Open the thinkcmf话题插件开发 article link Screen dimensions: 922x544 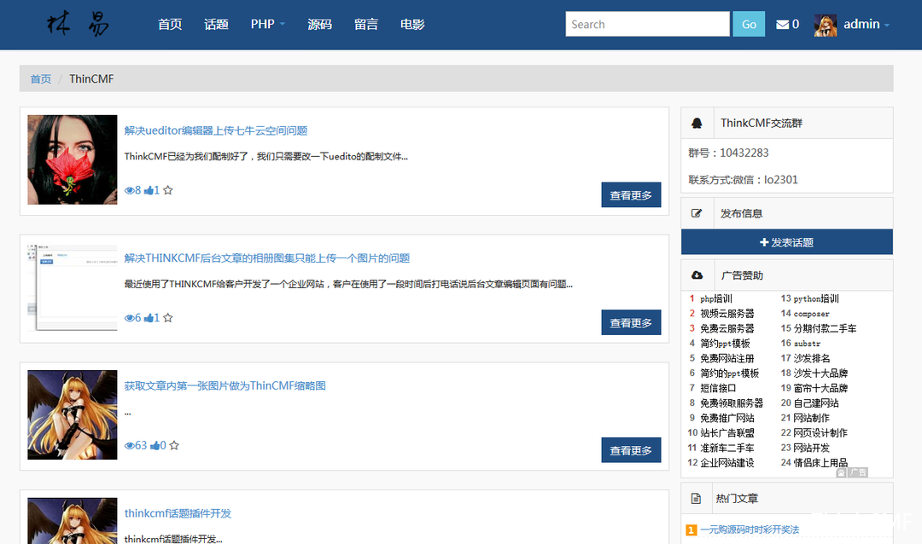(x=178, y=512)
